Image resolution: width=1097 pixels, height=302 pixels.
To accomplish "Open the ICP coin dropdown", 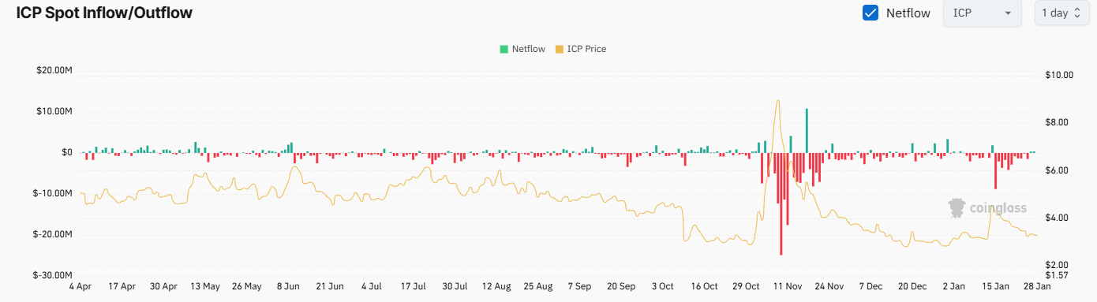I will [x=982, y=13].
